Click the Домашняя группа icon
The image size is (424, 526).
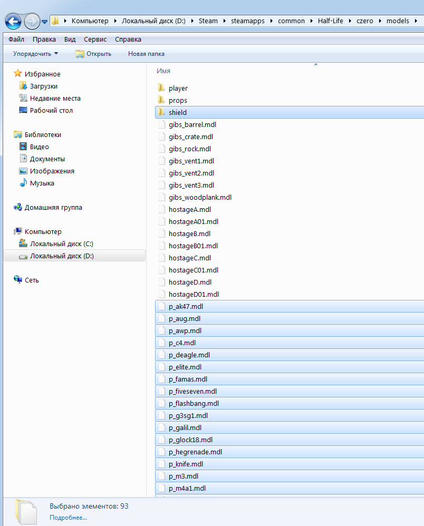pos(18,207)
